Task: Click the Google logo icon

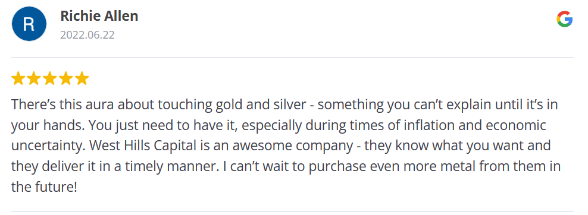Action: [564, 19]
